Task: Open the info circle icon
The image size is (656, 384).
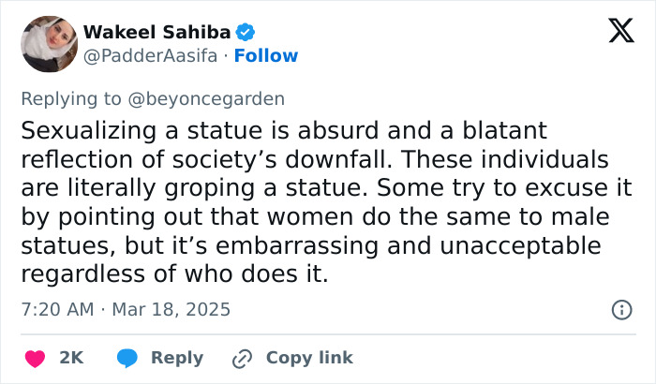Action: point(620,309)
